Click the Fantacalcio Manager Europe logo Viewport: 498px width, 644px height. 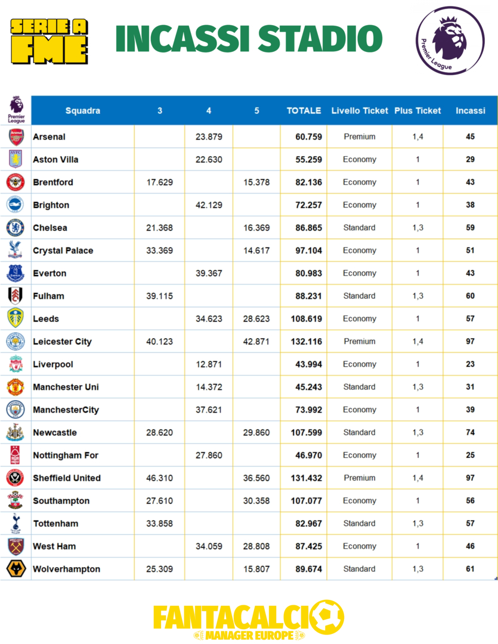tap(248, 620)
